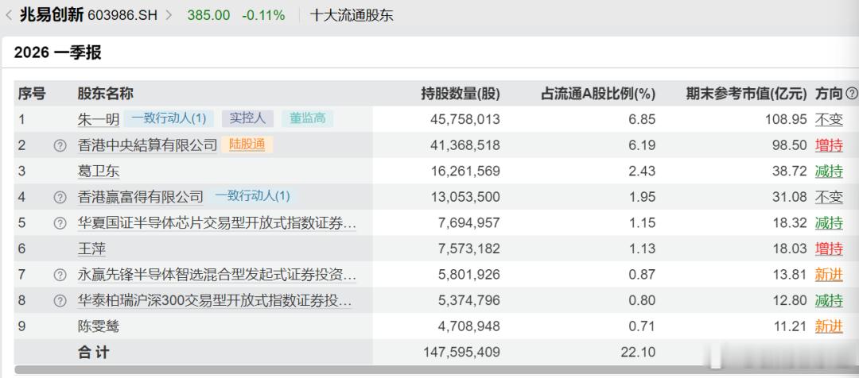The width and height of the screenshot is (859, 378).
Task: Open info icon for 华夏国证半导体芯片 fund row
Action: point(60,223)
